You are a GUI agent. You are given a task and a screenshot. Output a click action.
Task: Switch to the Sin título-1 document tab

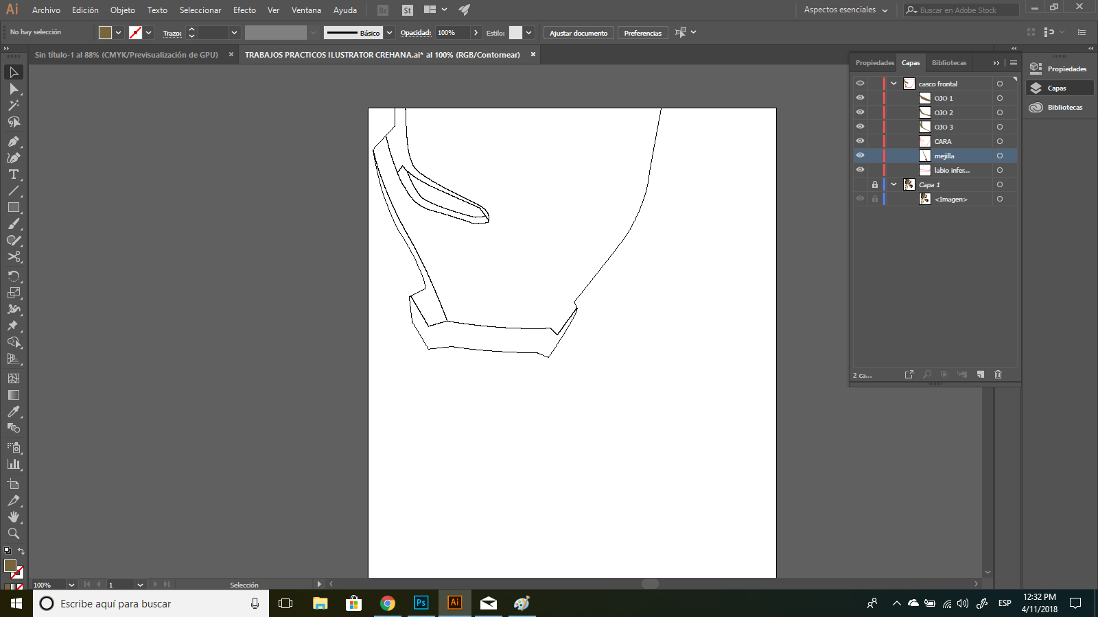[x=126, y=55]
